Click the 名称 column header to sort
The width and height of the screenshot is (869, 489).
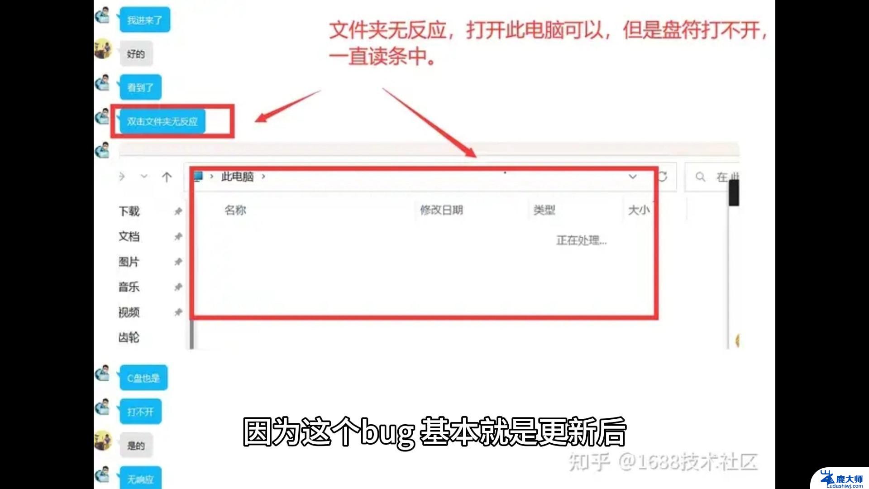[235, 210]
